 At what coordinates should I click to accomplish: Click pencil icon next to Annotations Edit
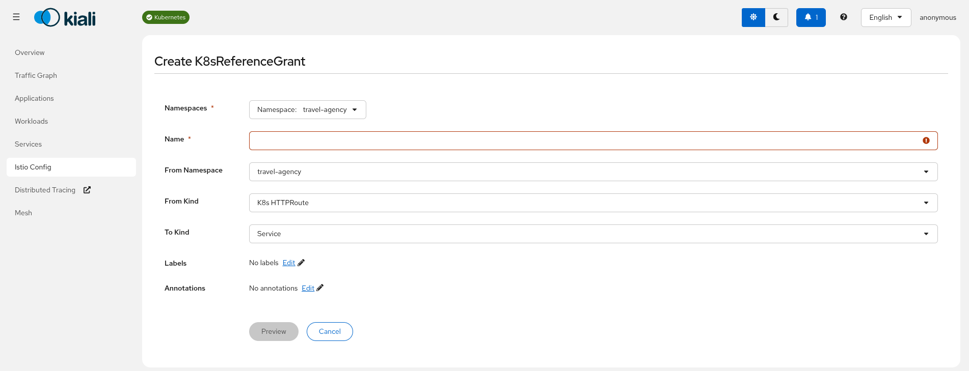(320, 288)
